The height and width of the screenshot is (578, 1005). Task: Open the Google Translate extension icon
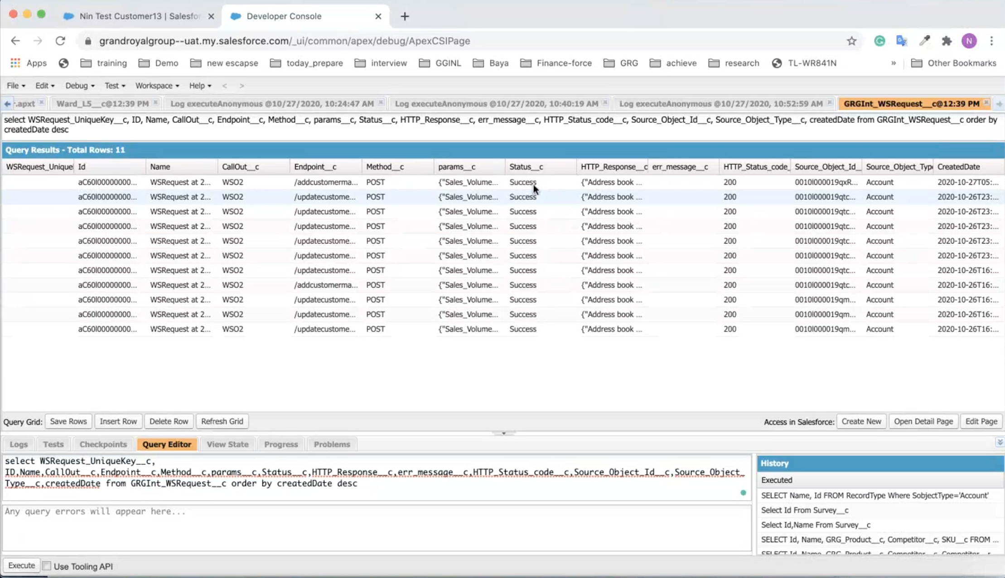click(x=902, y=41)
